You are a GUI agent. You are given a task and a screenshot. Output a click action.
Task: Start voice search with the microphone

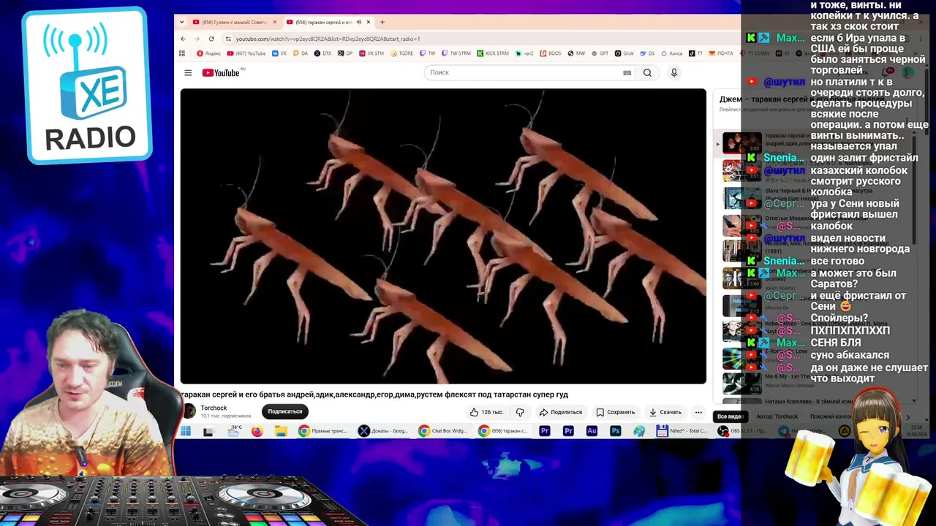pyautogui.click(x=674, y=72)
